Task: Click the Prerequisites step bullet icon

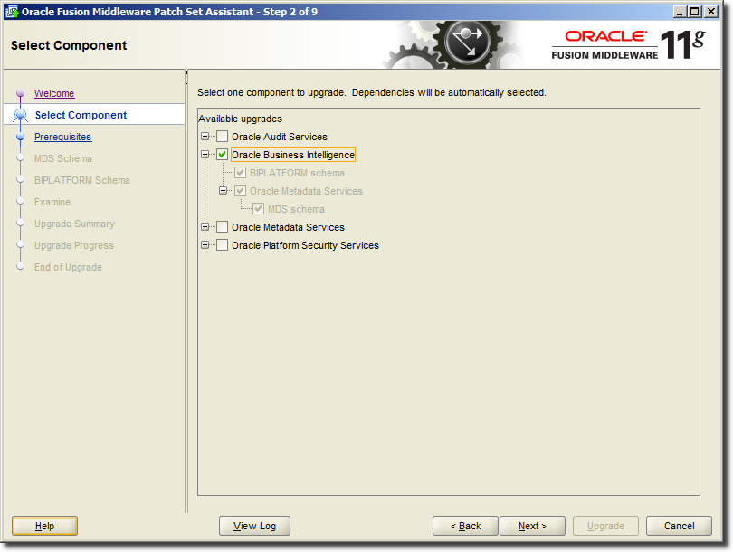Action: (x=20, y=137)
